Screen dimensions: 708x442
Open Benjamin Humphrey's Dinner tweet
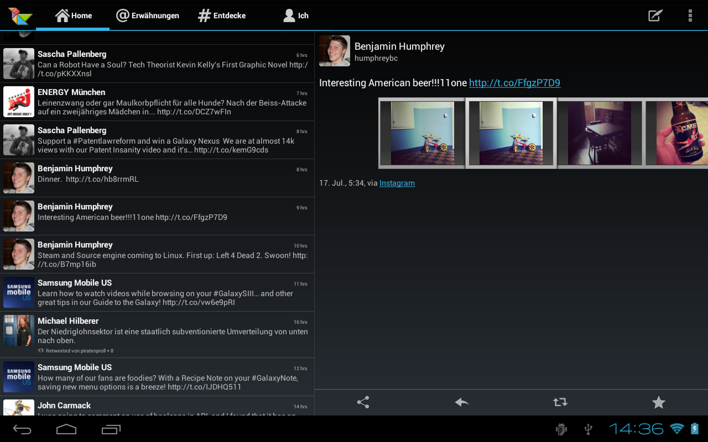(x=157, y=178)
